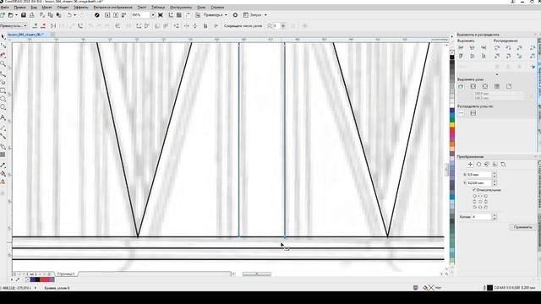Screen dimensions: 541x304
Task: Select the Polygon tool in toolbox
Action: 3,108
